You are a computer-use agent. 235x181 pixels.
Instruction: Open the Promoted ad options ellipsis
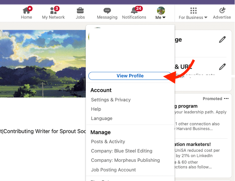[x=226, y=98]
